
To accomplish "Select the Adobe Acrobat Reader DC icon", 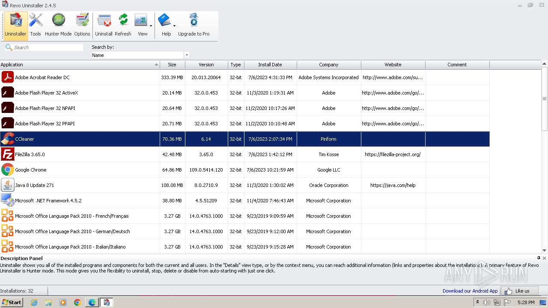I will click(x=8, y=77).
